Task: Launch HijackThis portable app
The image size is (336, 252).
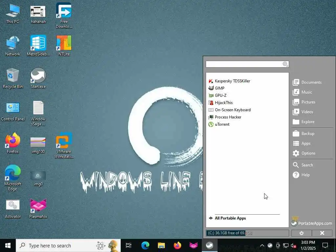Action: (x=220, y=103)
